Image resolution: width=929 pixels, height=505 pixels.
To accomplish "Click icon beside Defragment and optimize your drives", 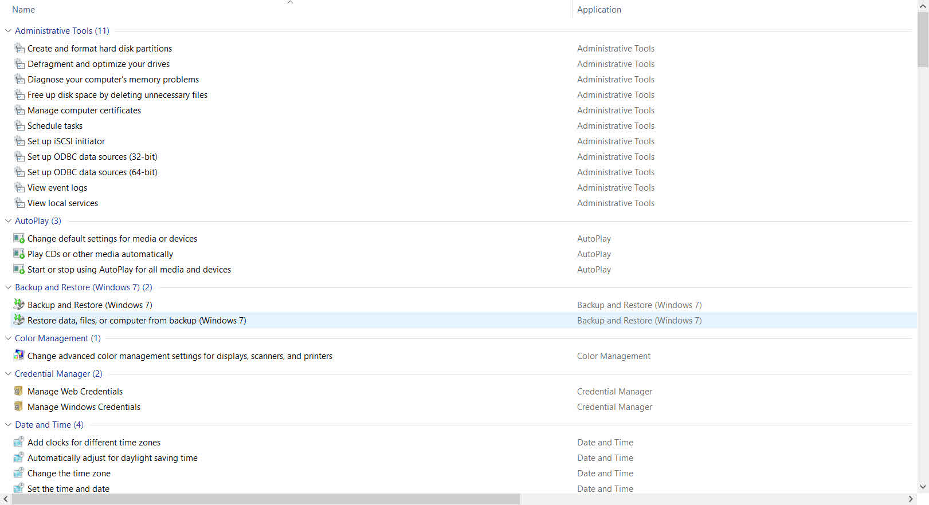I will point(19,64).
